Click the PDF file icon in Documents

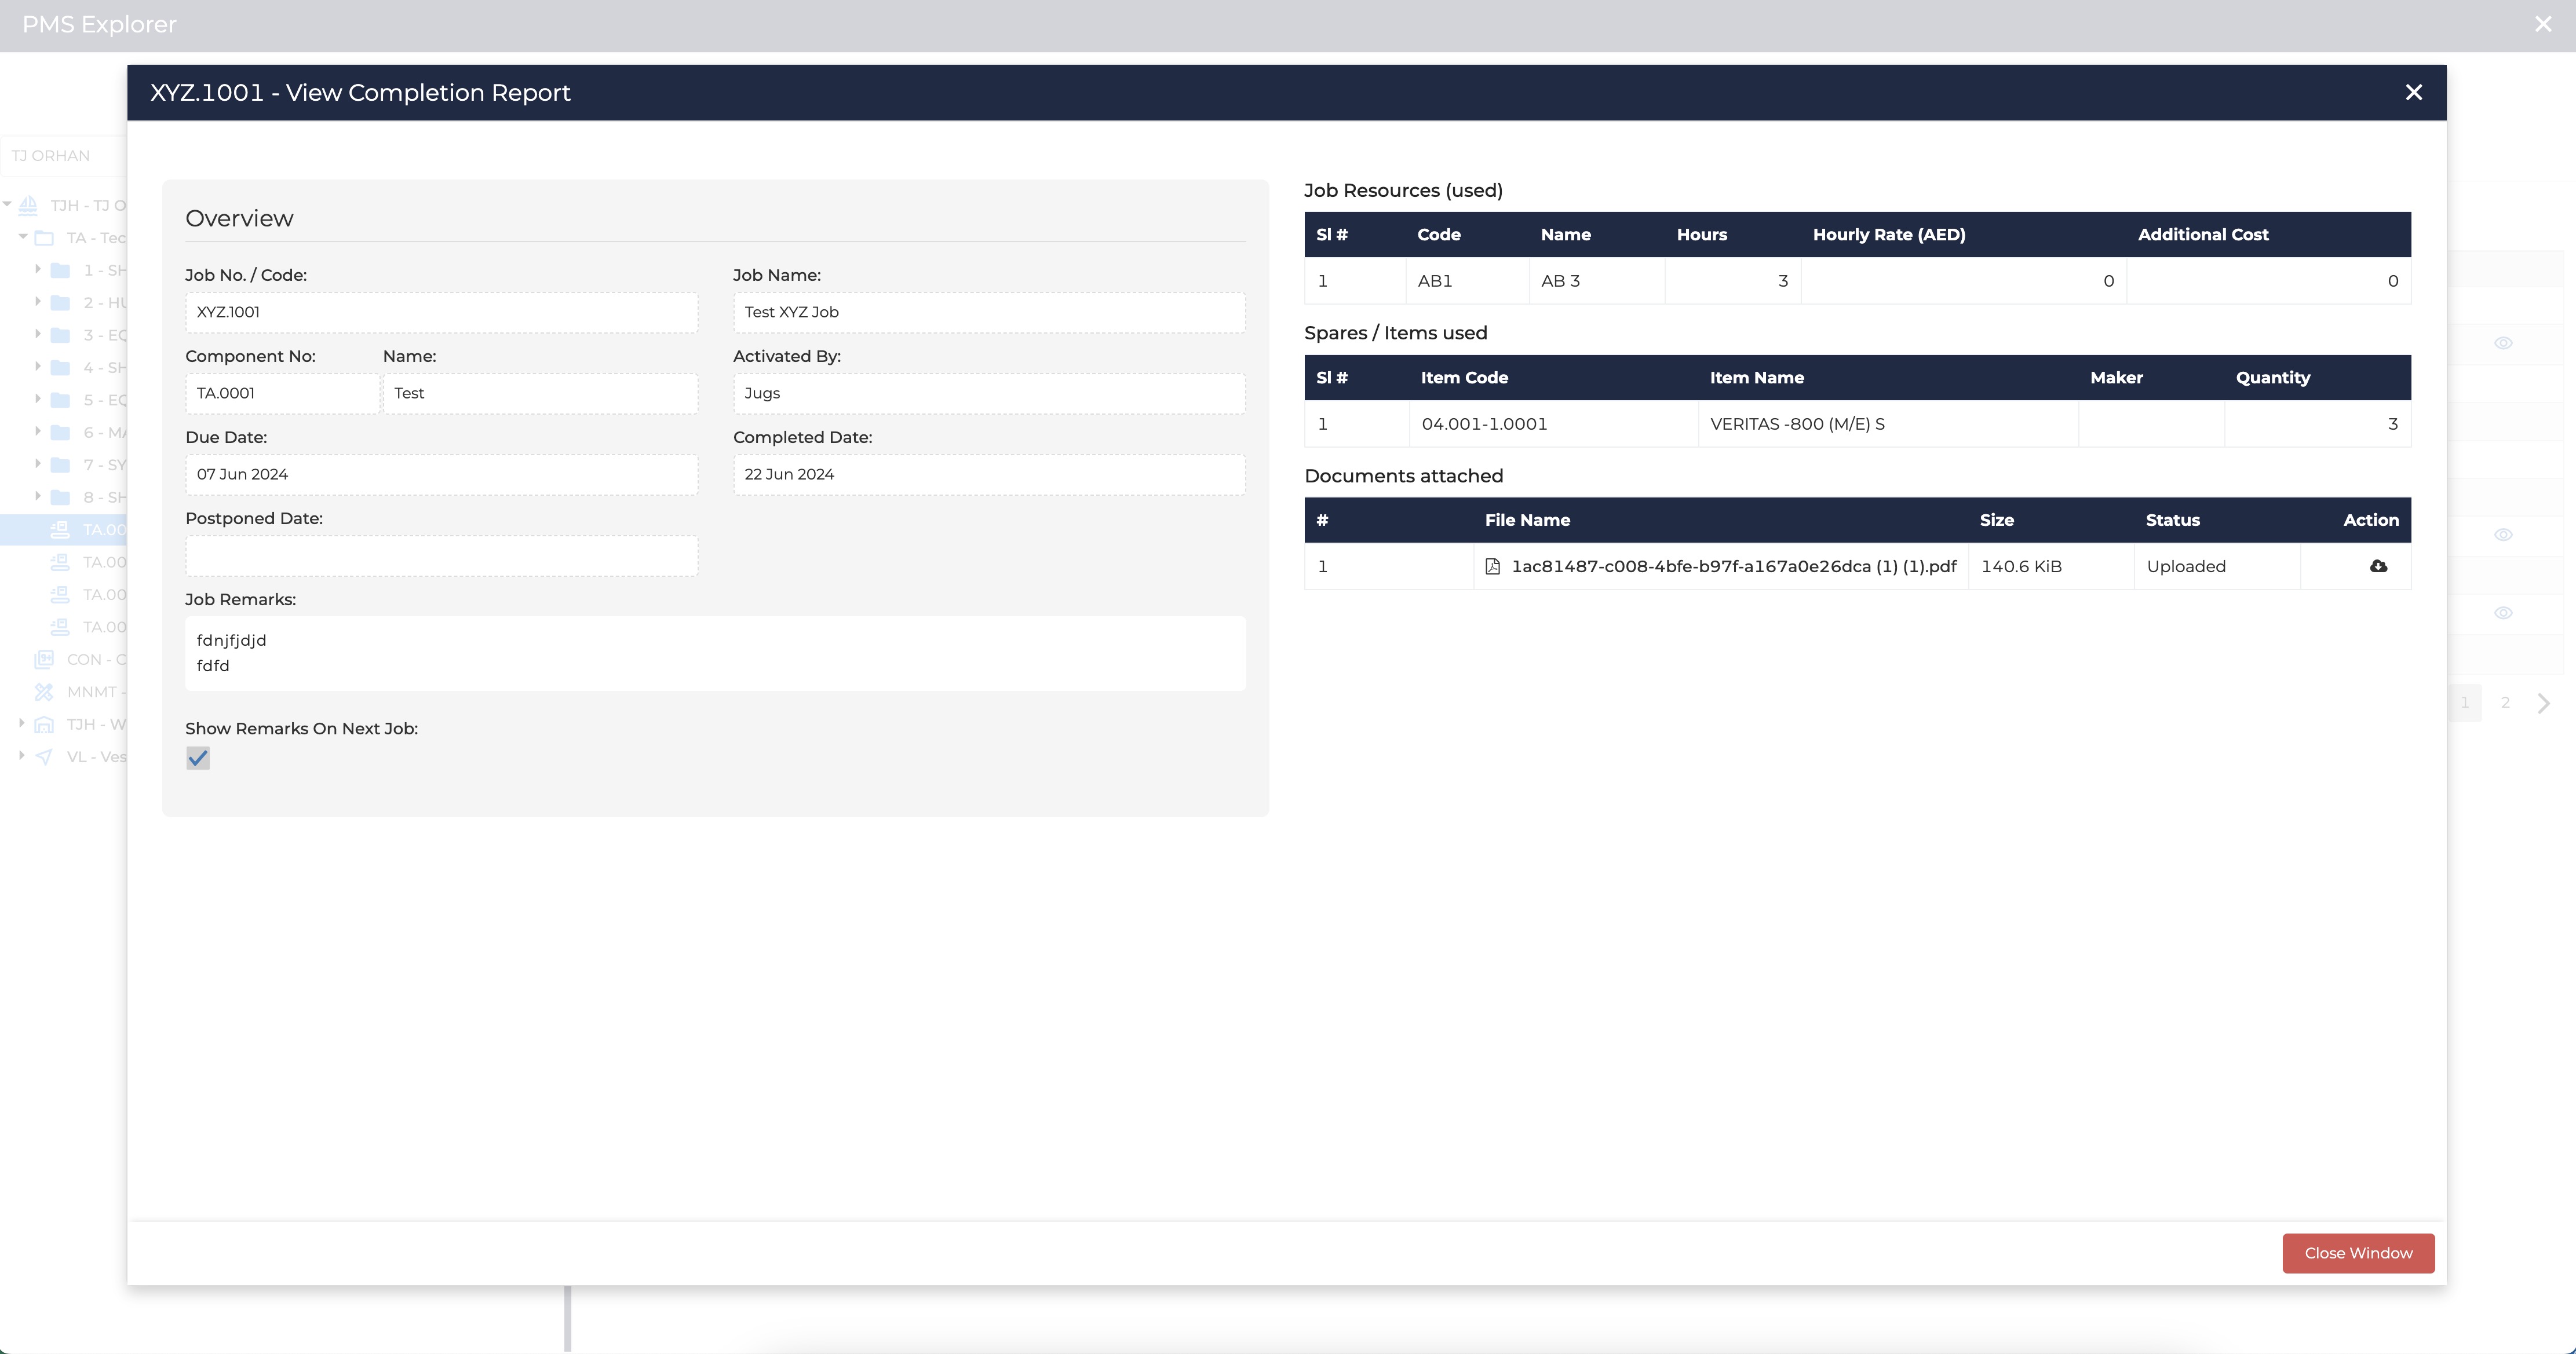(x=1492, y=566)
